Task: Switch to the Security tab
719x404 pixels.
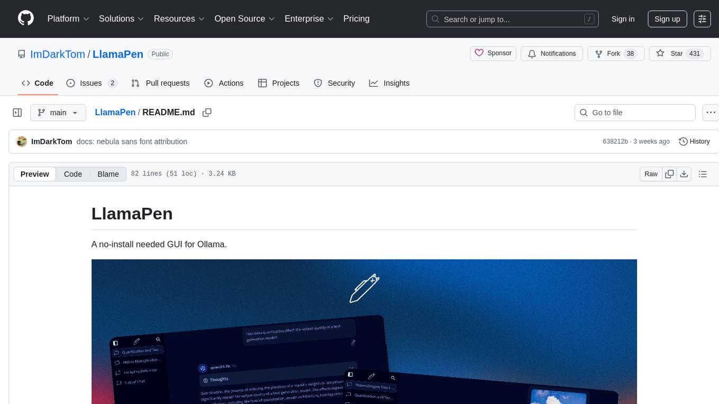Action: pos(334,83)
